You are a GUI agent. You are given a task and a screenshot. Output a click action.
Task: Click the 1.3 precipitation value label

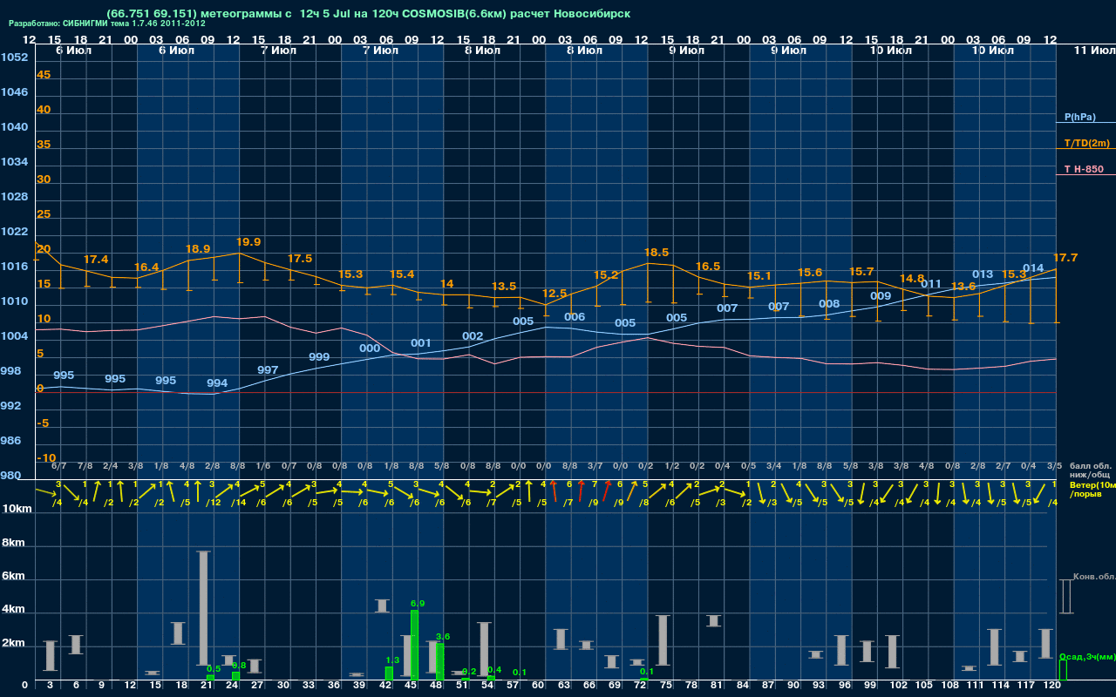click(391, 660)
